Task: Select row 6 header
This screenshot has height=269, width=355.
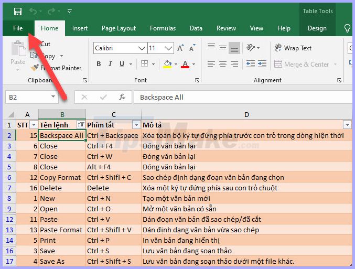Action: point(9,177)
